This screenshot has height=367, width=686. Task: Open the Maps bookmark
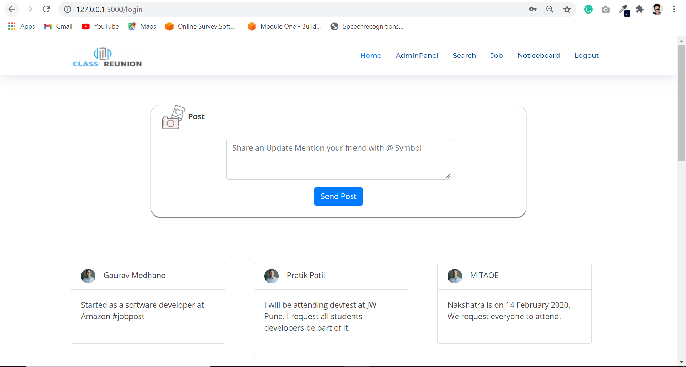point(142,26)
